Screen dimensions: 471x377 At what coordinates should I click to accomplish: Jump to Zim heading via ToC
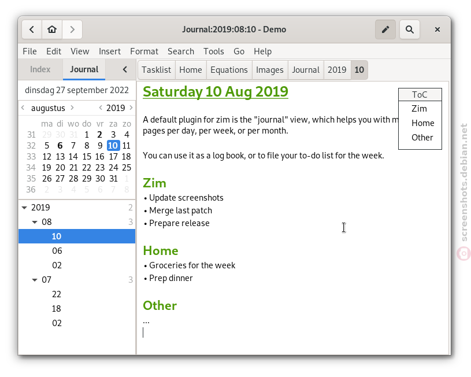pos(419,109)
